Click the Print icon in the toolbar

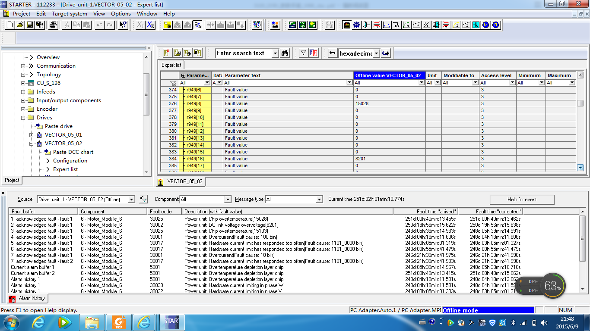[x=53, y=25]
